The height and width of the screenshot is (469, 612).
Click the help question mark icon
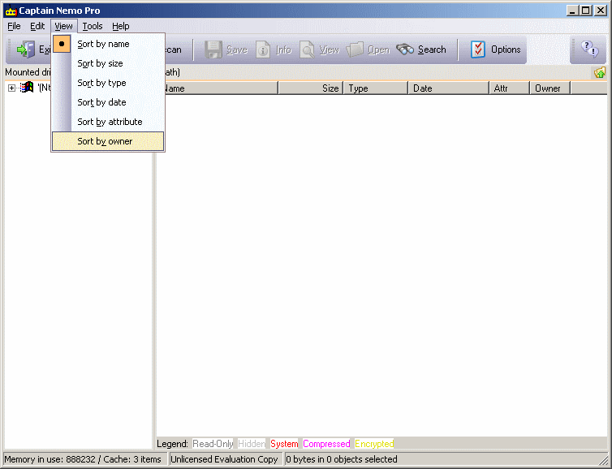(589, 49)
